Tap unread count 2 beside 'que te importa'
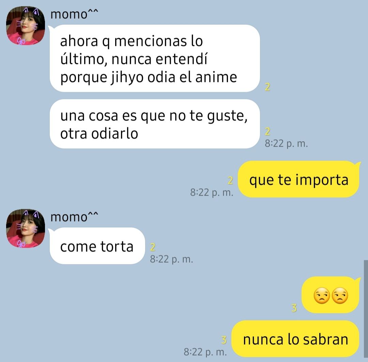This screenshot has width=368, height=362. click(x=230, y=180)
